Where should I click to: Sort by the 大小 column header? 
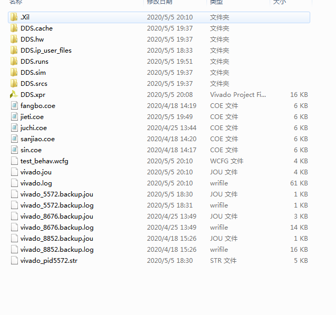[x=280, y=2]
